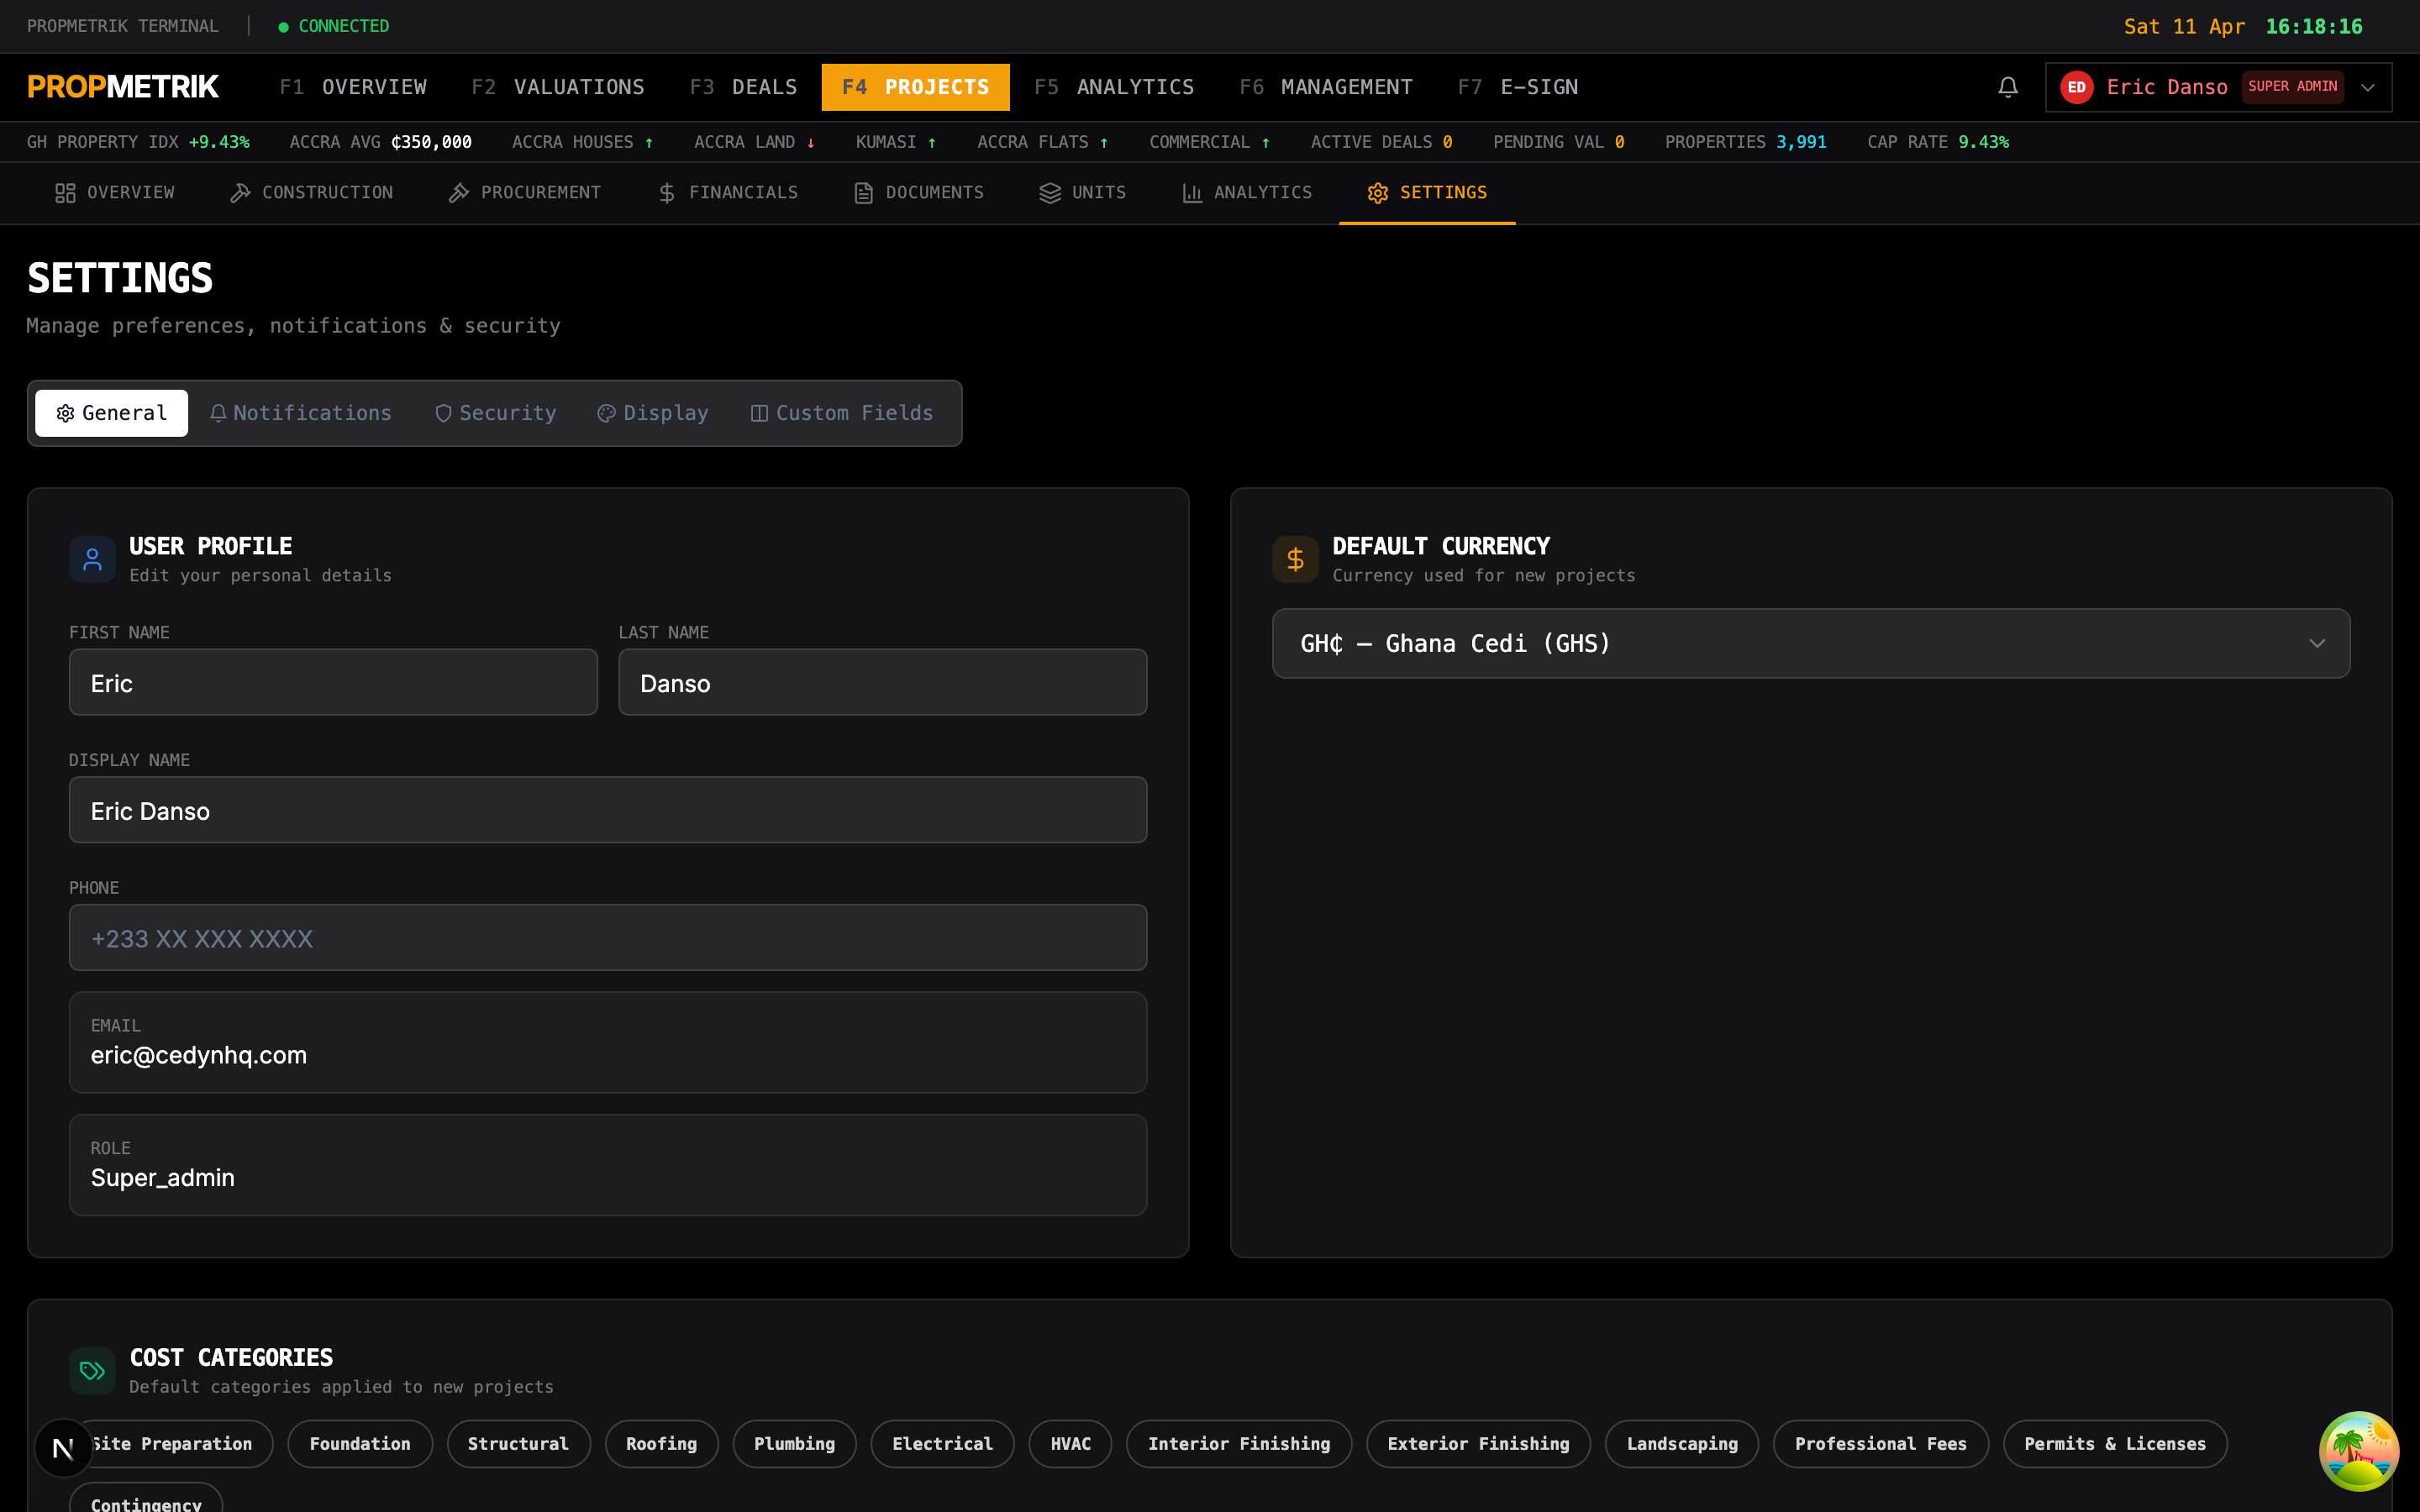
Task: Open the Security settings tab
Action: (496, 413)
